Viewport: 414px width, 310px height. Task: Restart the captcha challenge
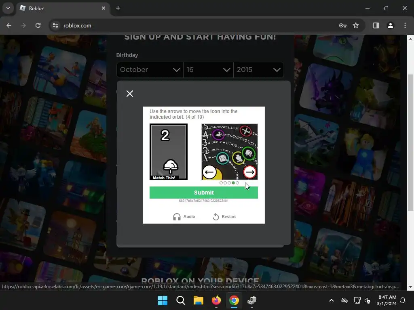coord(224,217)
